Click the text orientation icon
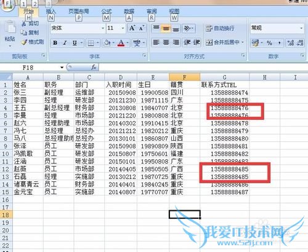The image size is (308, 252). [187, 28]
